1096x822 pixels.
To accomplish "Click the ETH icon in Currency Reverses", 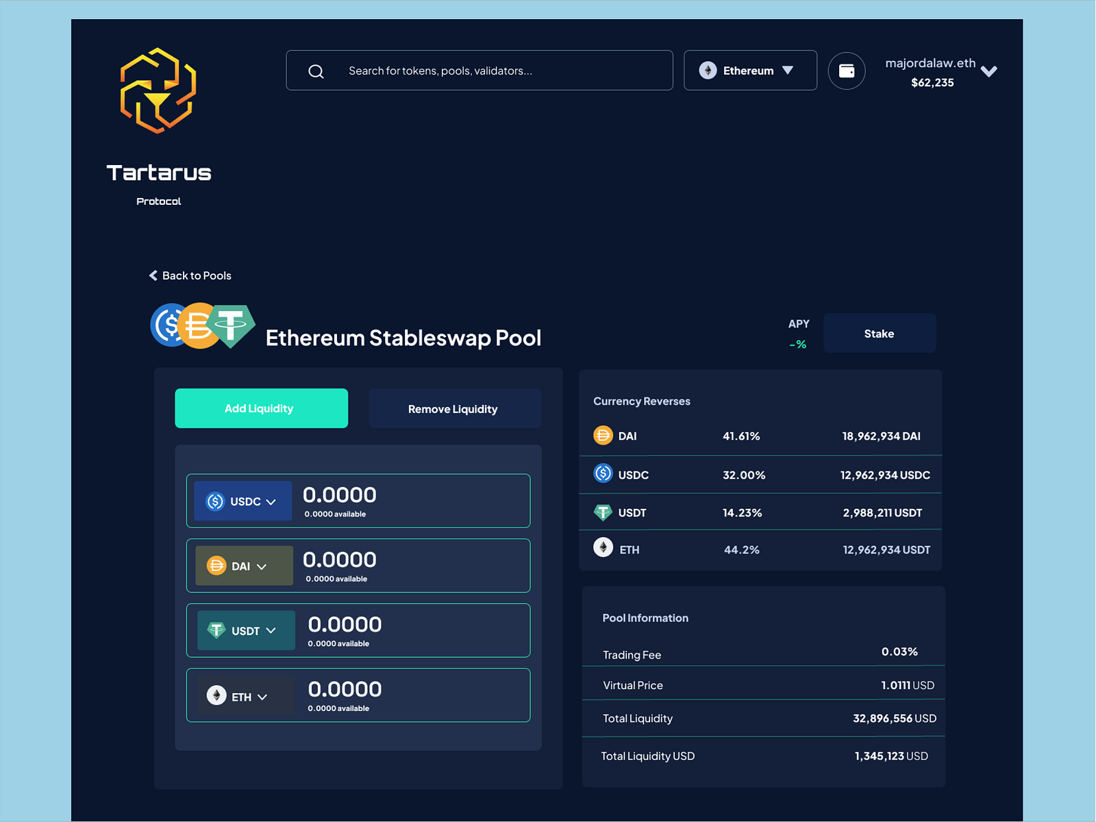I will [x=602, y=548].
